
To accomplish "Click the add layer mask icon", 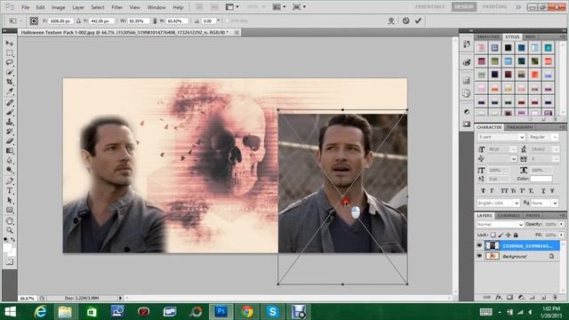I will (509, 297).
